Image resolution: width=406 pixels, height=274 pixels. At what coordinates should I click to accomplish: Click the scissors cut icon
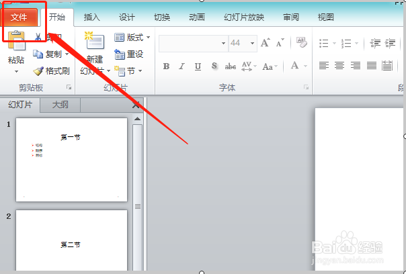click(38, 37)
